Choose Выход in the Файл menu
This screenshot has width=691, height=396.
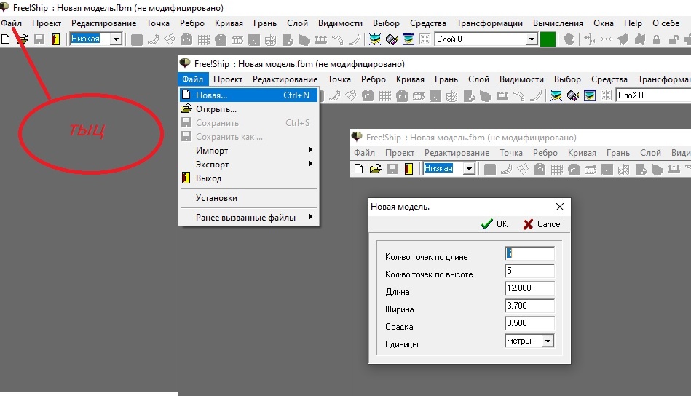[248, 178]
